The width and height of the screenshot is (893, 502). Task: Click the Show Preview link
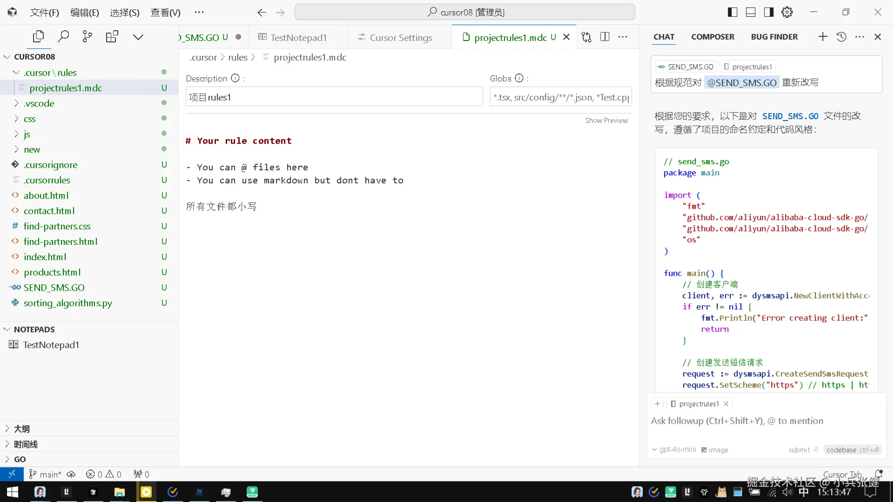606,120
